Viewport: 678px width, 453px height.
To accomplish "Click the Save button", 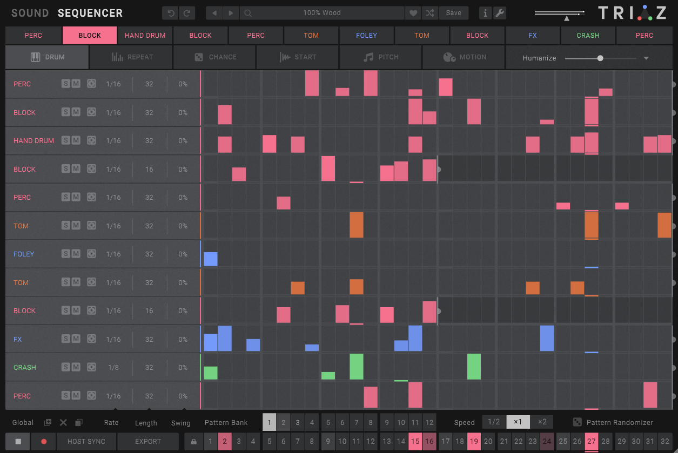I will (454, 12).
